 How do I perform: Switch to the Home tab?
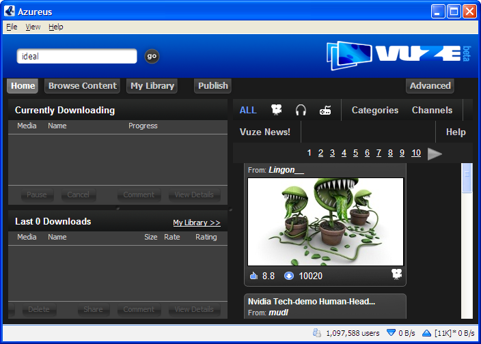pyautogui.click(x=23, y=86)
